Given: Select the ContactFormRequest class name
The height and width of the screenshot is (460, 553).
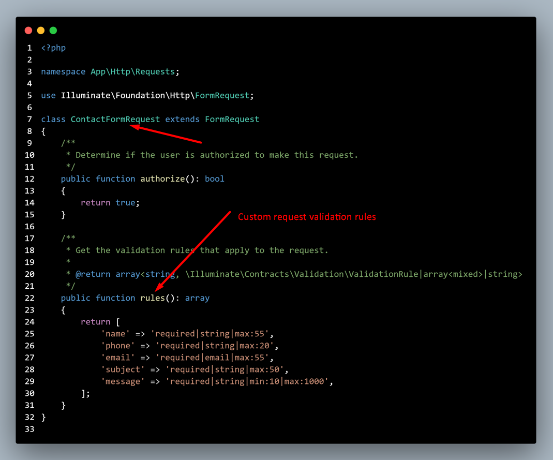Looking at the screenshot, I should pyautogui.click(x=115, y=119).
